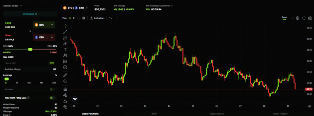Click the leverage slider handle
The width and height of the screenshot is (314, 116).
point(7,79)
